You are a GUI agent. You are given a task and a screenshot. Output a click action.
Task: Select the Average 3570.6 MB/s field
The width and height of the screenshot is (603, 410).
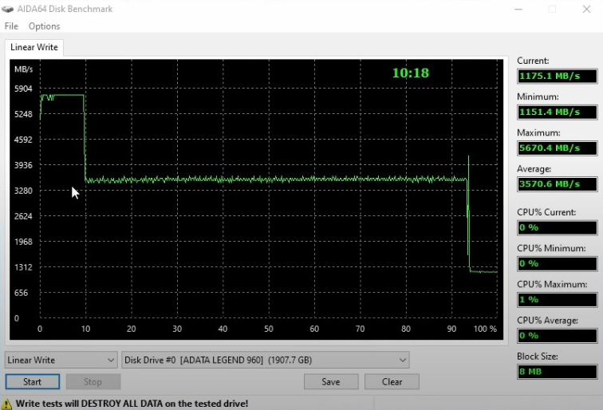pos(557,184)
